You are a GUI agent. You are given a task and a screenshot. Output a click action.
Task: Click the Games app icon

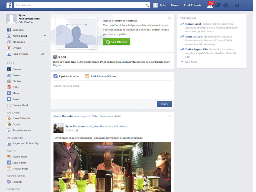click(x=9, y=69)
